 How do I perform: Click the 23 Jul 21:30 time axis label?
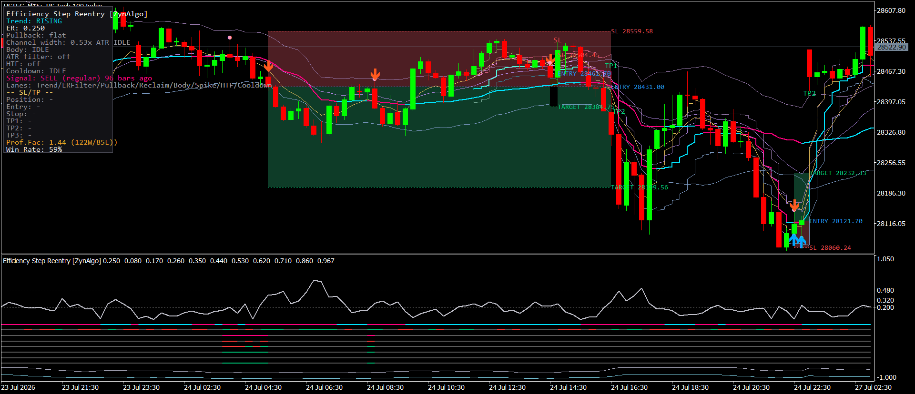click(80, 387)
